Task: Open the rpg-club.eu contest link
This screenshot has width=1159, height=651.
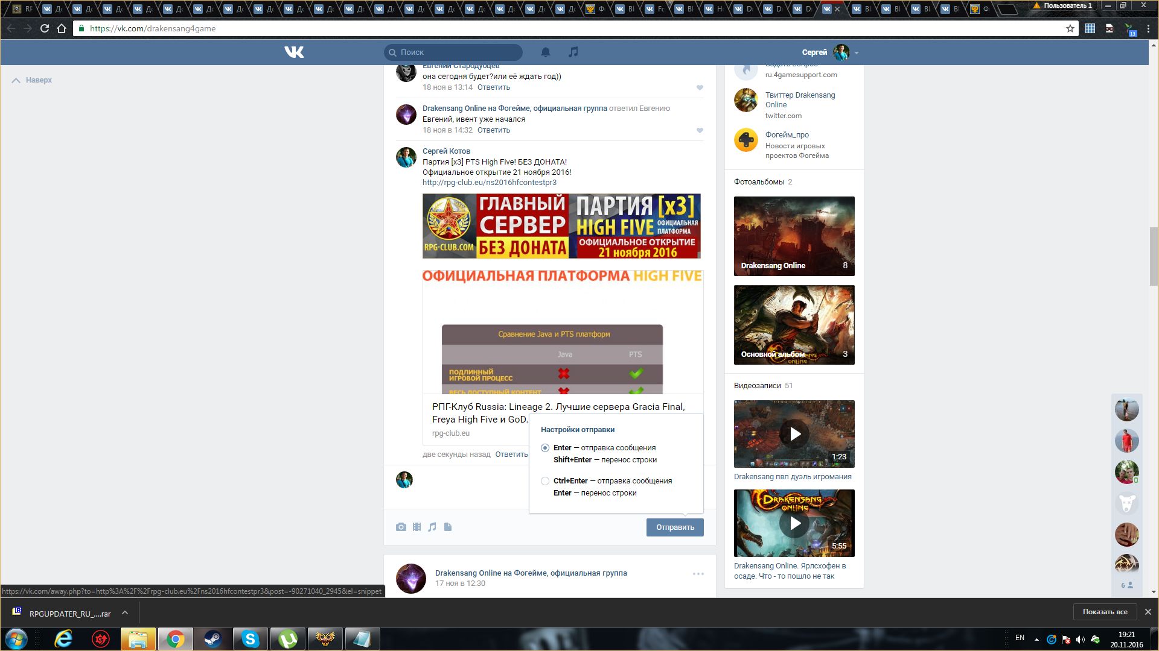Action: point(489,183)
